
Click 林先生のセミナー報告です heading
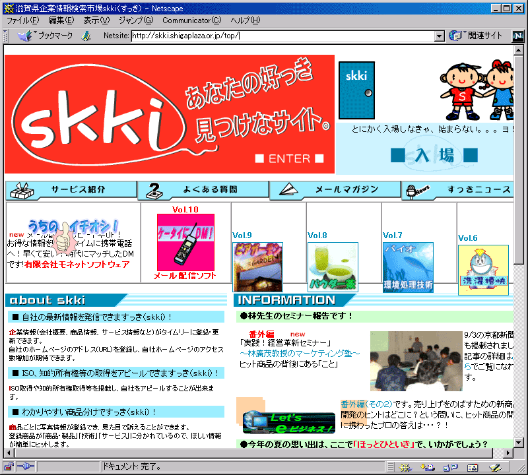[296, 316]
